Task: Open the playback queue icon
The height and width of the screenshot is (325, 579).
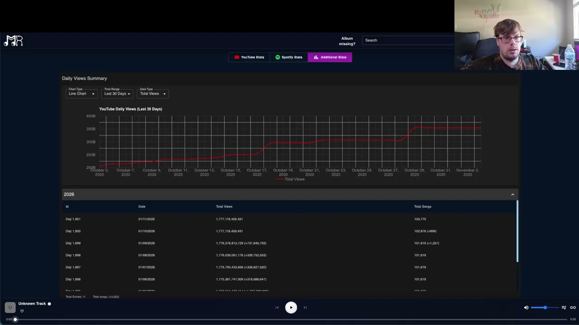Action: (x=564, y=307)
